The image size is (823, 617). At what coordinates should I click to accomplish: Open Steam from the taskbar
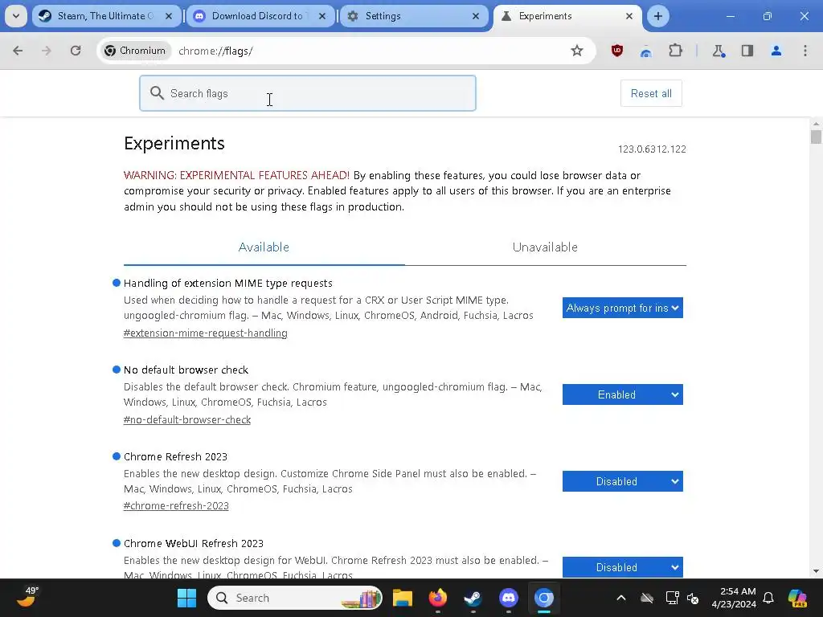tap(473, 598)
